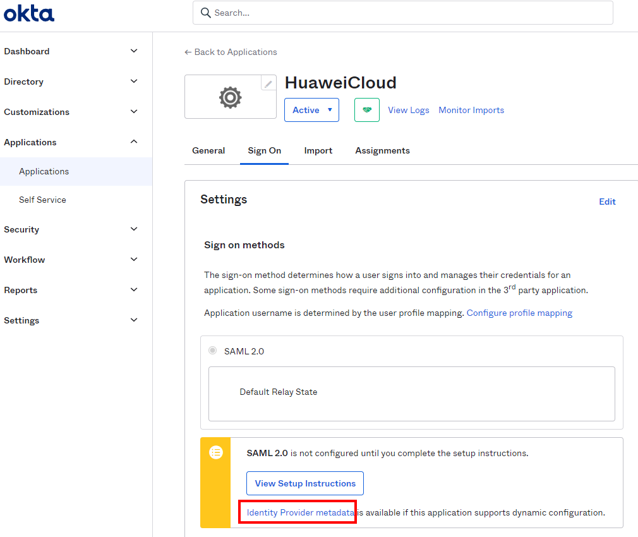Click the Security sidebar label
Viewport: 638px width, 537px height.
[21, 229]
